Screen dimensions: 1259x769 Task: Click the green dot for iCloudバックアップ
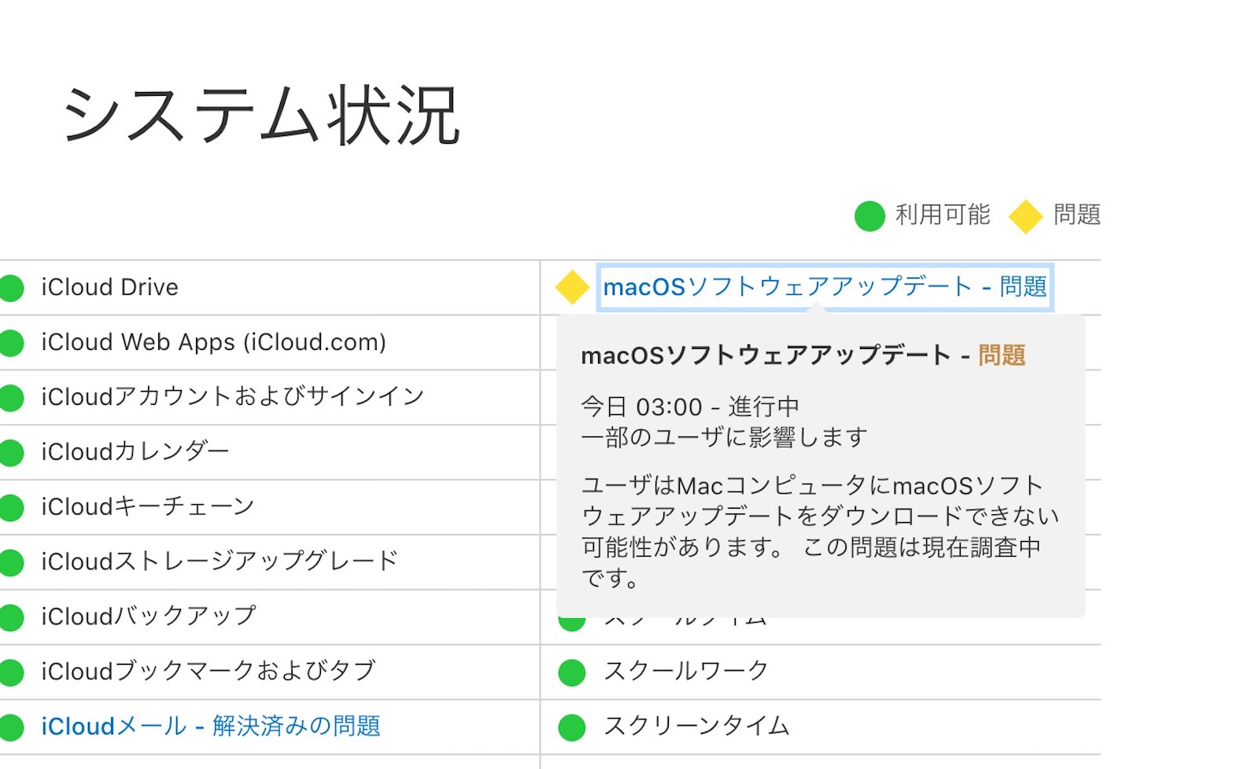(10, 617)
